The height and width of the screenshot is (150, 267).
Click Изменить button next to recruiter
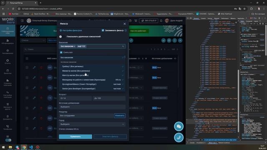click(x=120, y=116)
